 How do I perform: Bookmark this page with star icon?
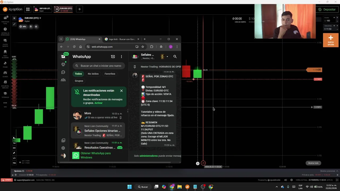[x=143, y=47]
